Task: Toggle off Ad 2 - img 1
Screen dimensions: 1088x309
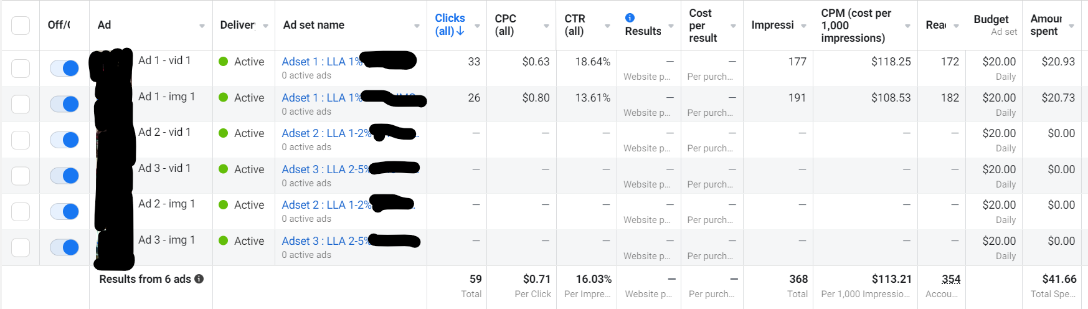Action: point(64,211)
